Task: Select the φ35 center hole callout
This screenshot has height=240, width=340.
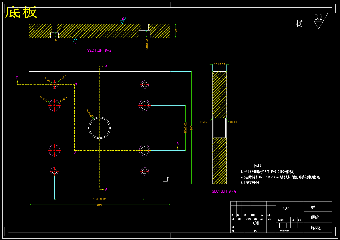Action: [90, 114]
